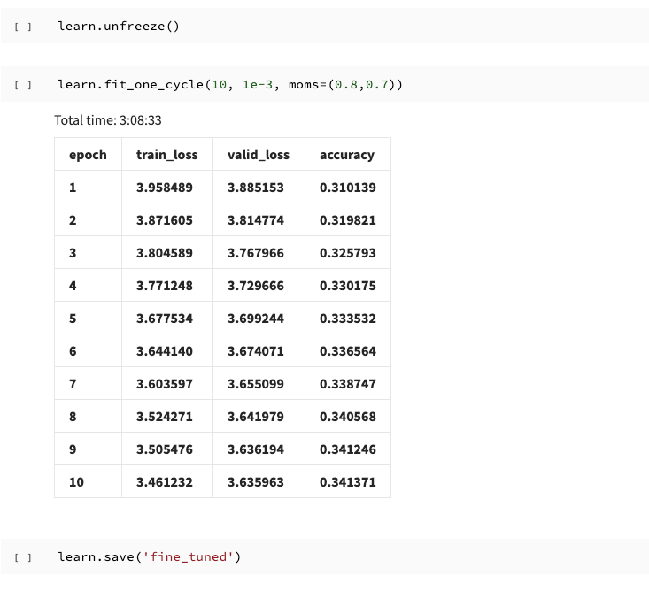Select train_loss value 3.958489
Image resolution: width=649 pixels, height=591 pixels.
tap(165, 188)
